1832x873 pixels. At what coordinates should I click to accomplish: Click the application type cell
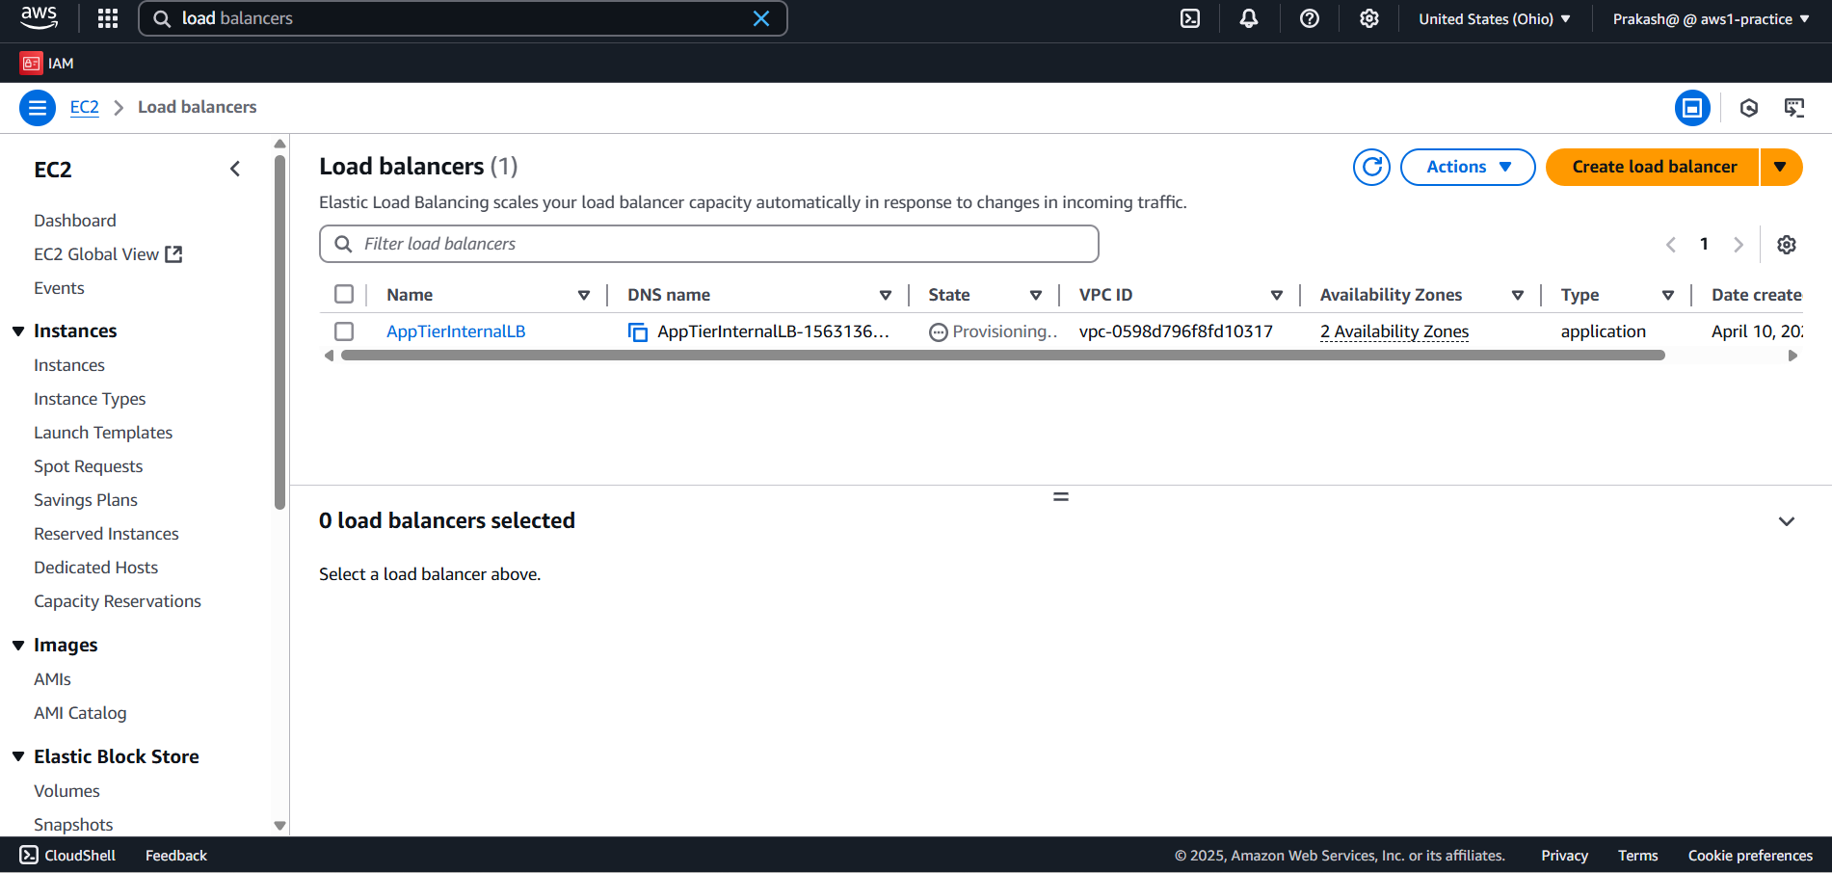(x=1604, y=331)
